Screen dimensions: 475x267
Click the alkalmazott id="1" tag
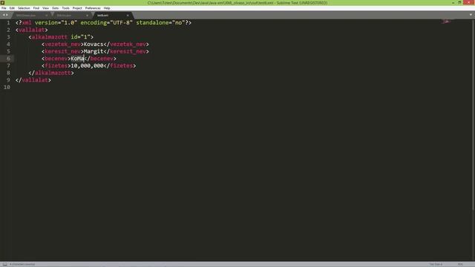(61, 37)
